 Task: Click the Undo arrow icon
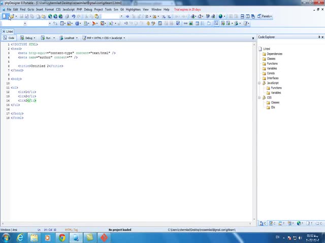click(73, 16)
